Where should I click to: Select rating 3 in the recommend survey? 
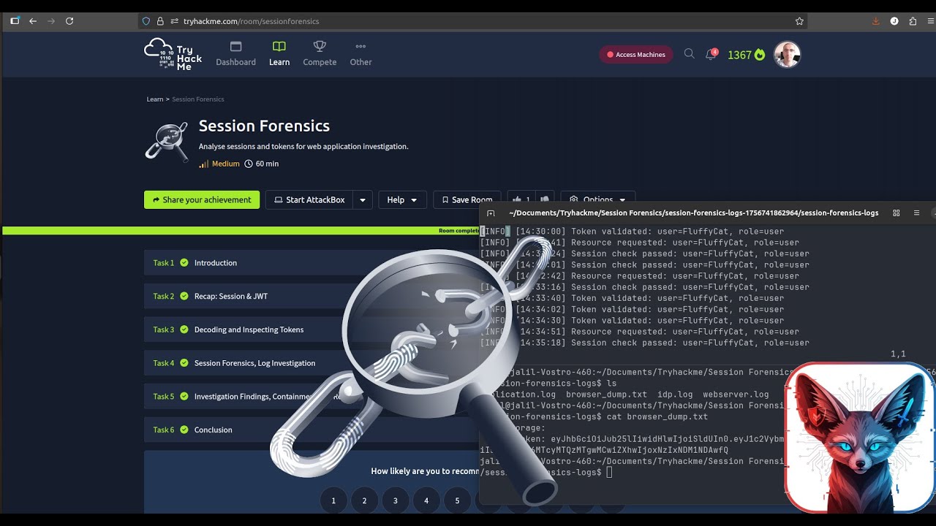pyautogui.click(x=396, y=500)
